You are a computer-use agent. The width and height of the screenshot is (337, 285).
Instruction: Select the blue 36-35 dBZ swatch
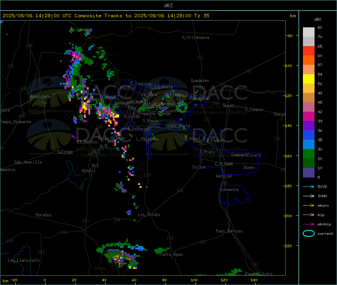pyautogui.click(x=309, y=135)
